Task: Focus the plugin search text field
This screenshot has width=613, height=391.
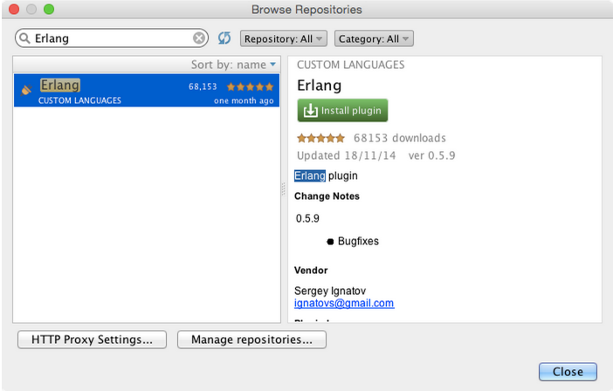Action: (x=112, y=38)
